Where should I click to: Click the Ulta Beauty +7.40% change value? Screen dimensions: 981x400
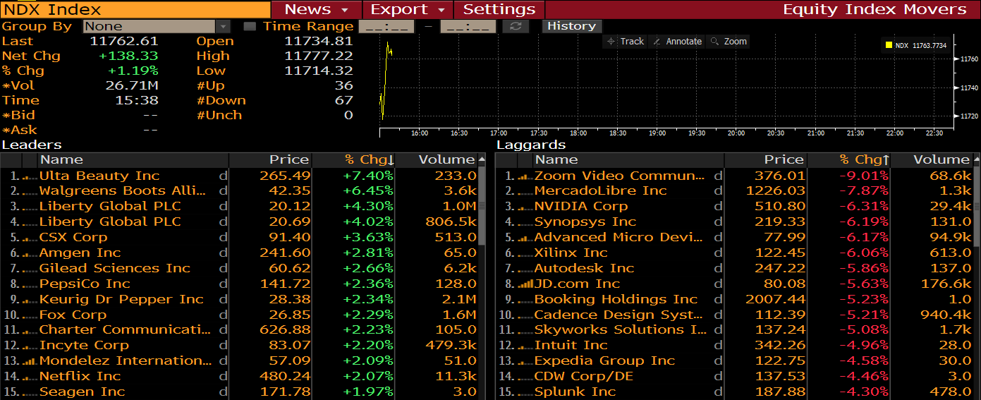point(368,176)
